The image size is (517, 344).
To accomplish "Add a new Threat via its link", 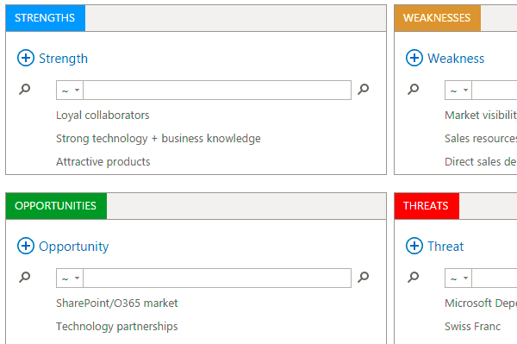I will click(x=445, y=247).
